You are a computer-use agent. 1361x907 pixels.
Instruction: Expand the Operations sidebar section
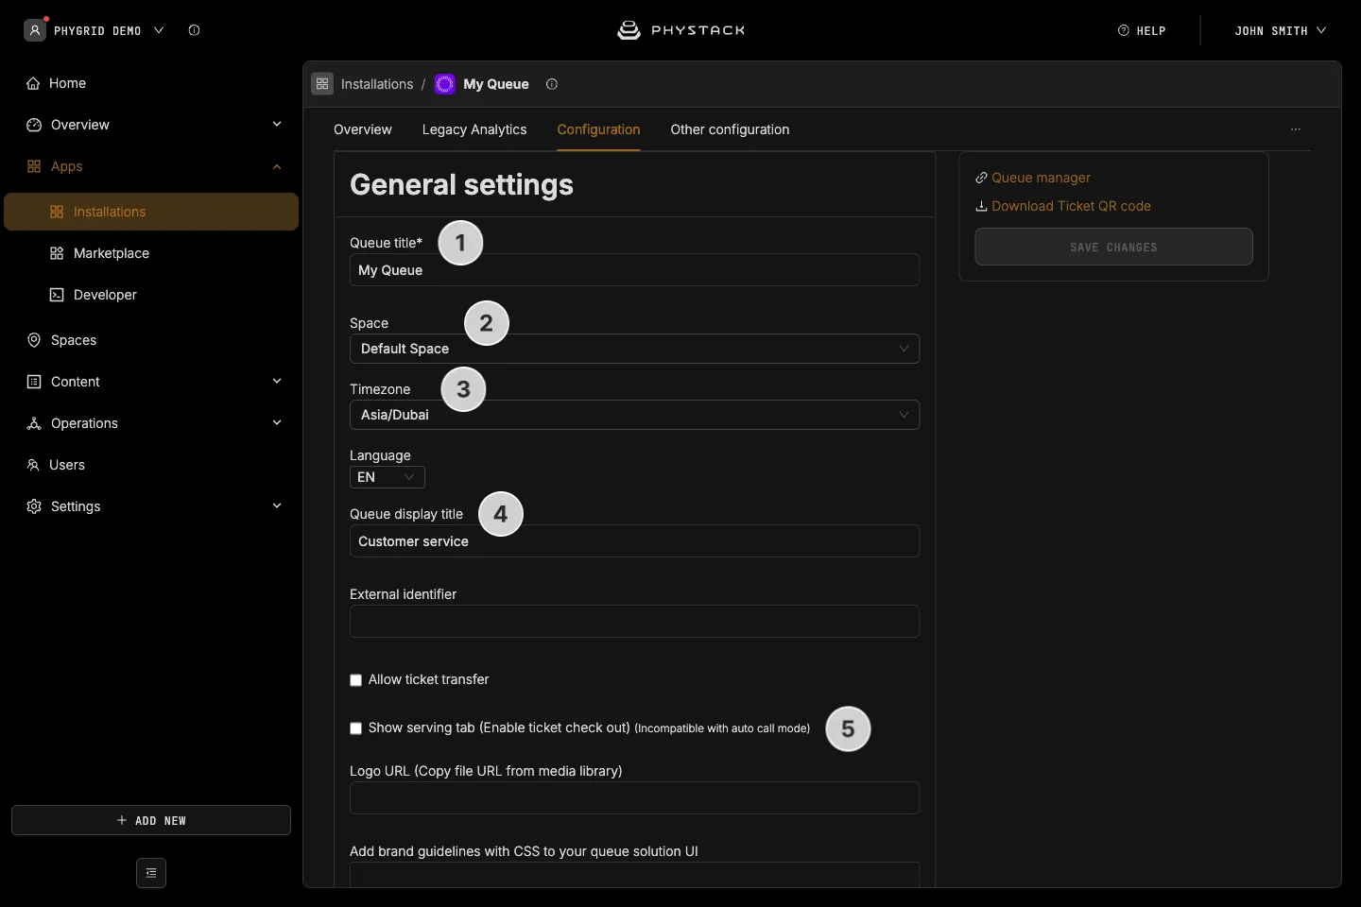154,423
